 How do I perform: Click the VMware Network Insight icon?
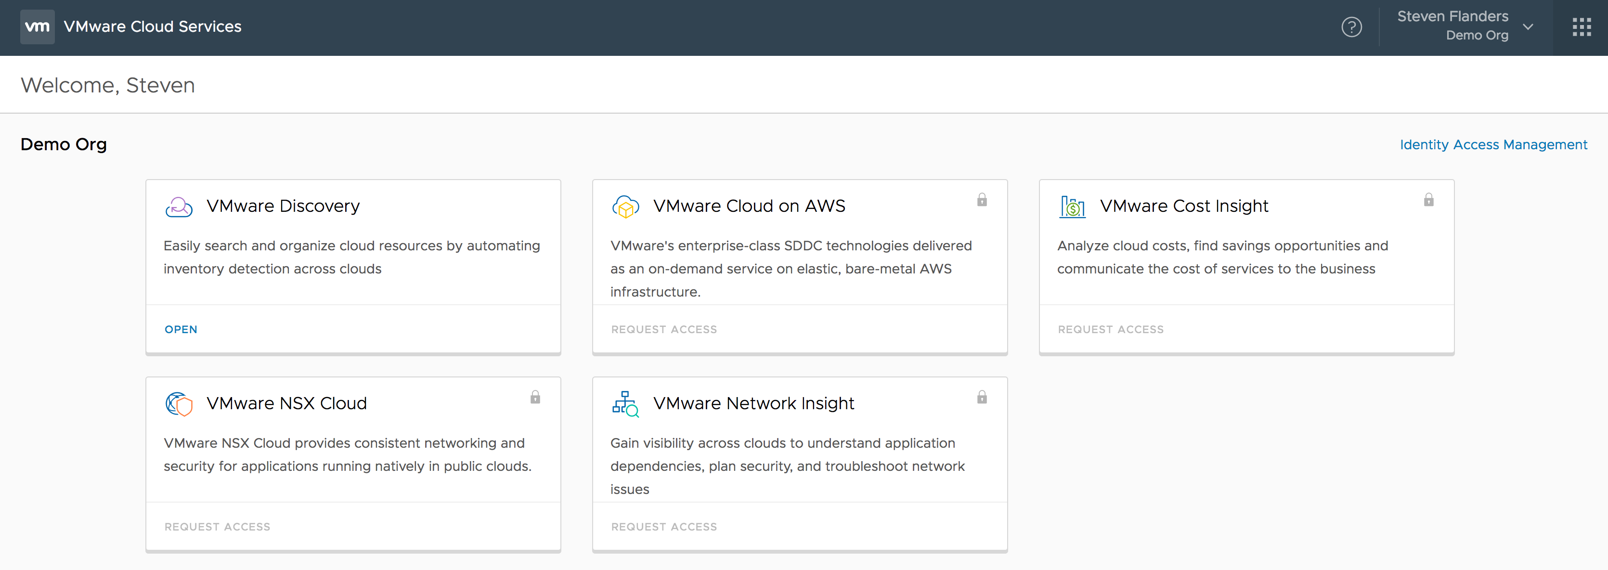pos(625,404)
